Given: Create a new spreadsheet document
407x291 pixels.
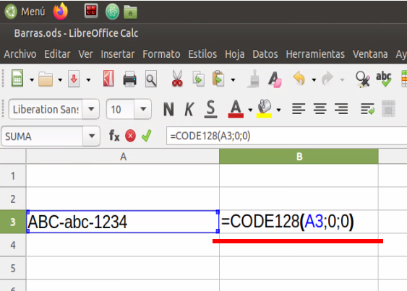Looking at the screenshot, I should coord(17,78).
